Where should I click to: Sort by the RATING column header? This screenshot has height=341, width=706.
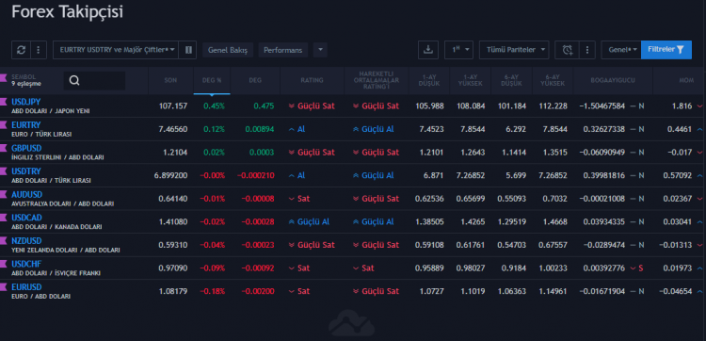pyautogui.click(x=312, y=80)
